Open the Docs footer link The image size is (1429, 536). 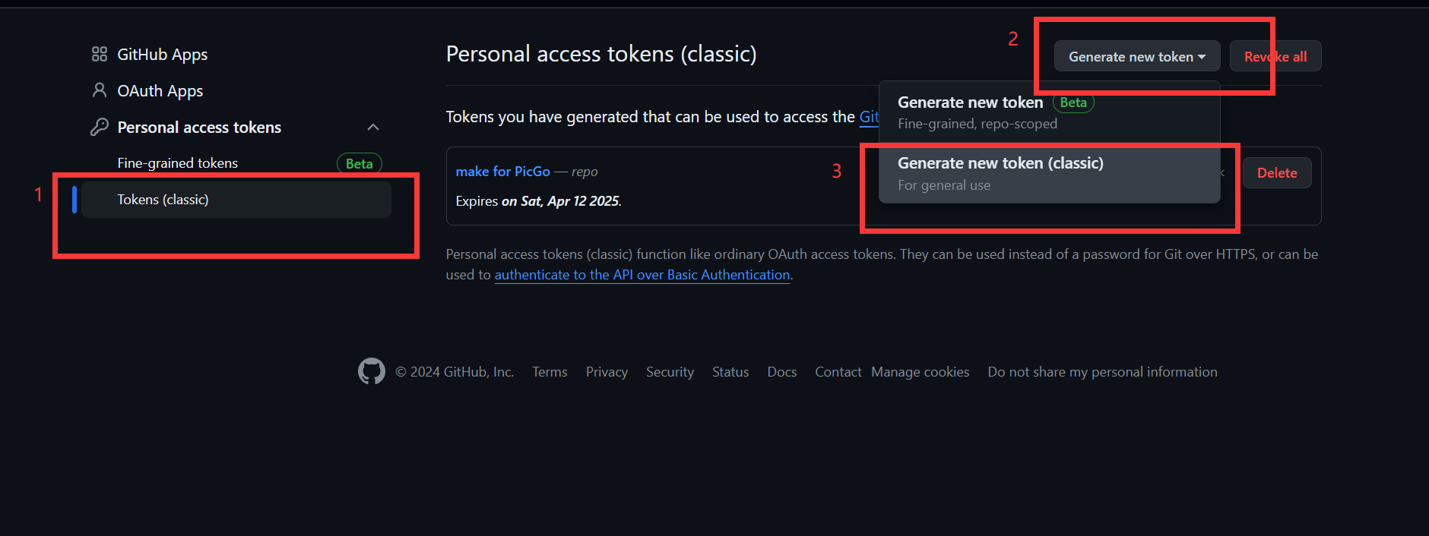coord(782,372)
